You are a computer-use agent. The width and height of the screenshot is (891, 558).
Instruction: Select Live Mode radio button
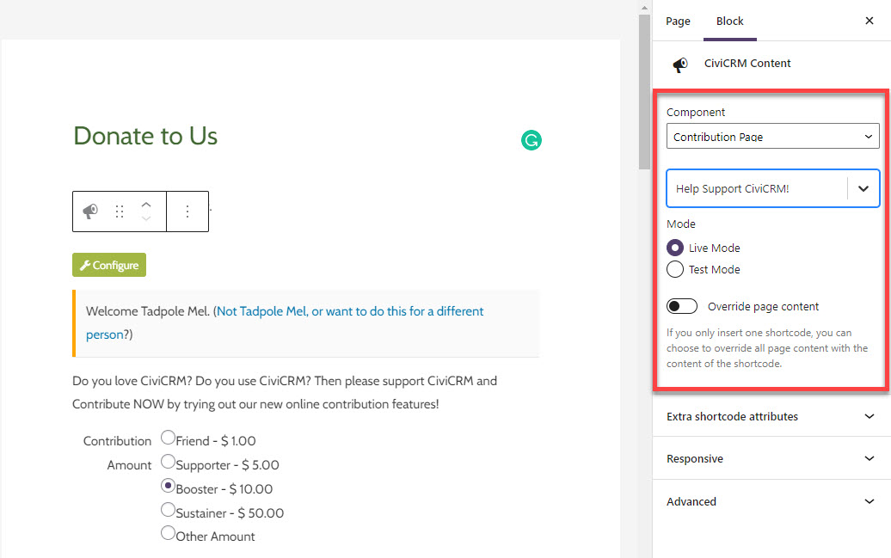pyautogui.click(x=675, y=248)
